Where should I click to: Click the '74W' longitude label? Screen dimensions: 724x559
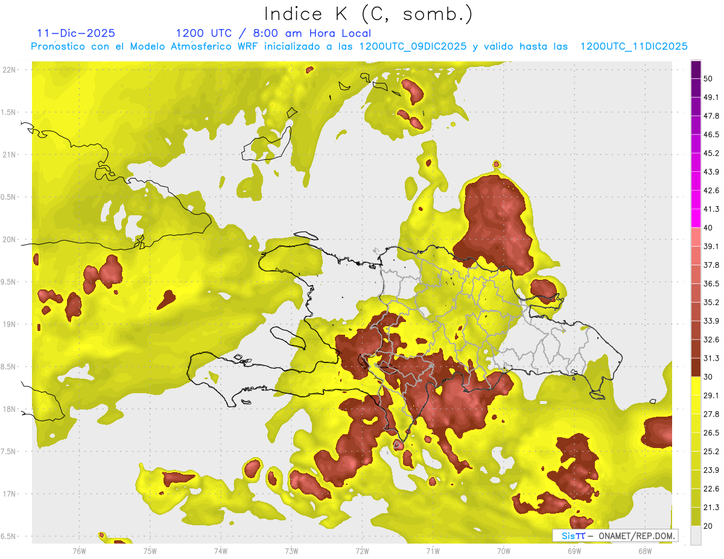(x=221, y=551)
